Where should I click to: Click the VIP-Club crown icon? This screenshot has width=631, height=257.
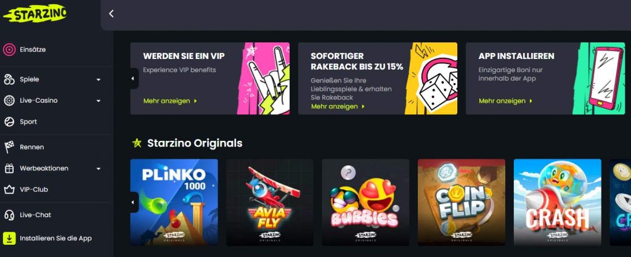pyautogui.click(x=9, y=189)
